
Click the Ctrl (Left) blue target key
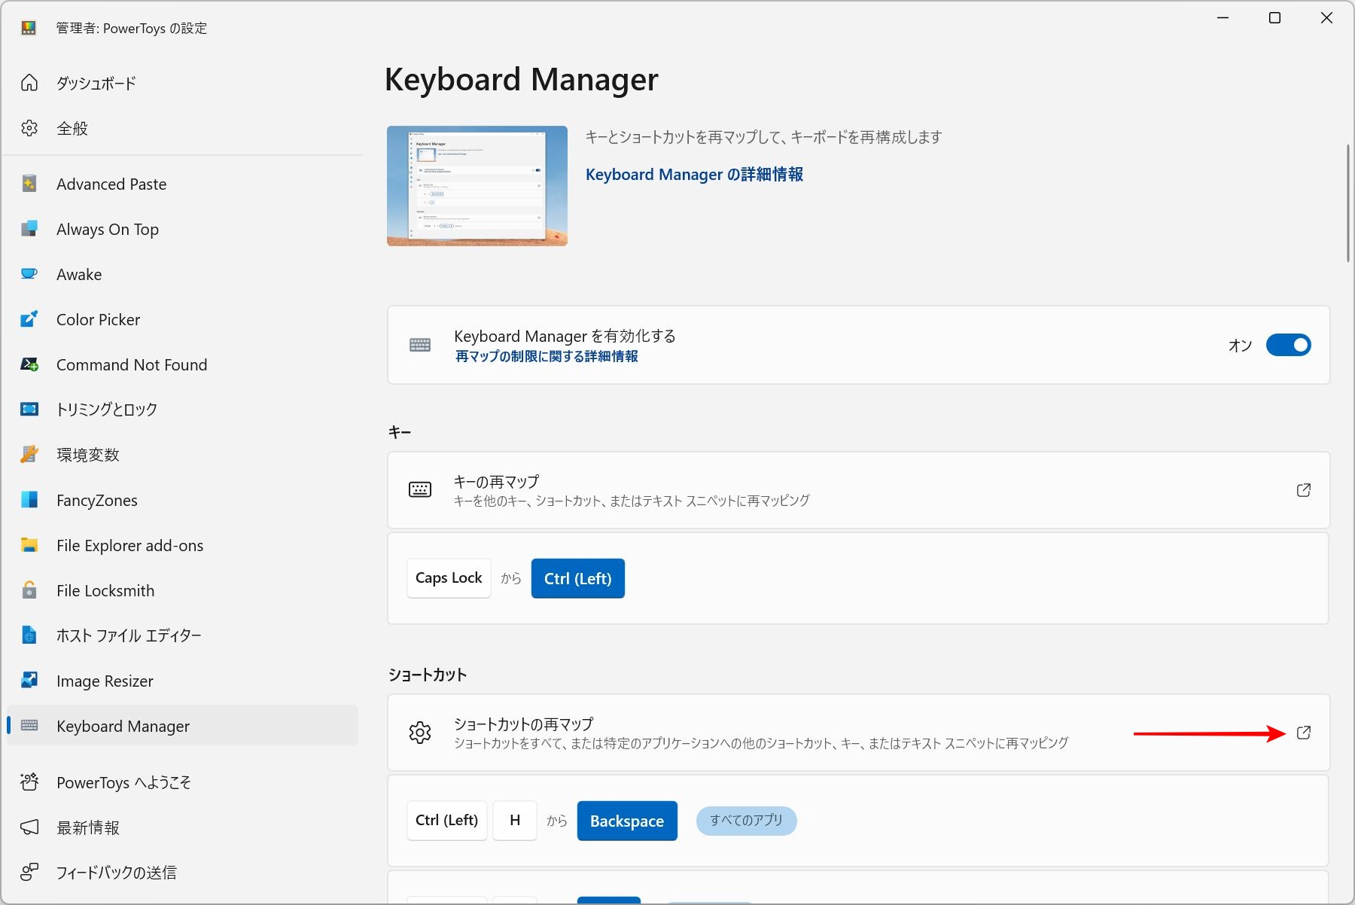[578, 578]
